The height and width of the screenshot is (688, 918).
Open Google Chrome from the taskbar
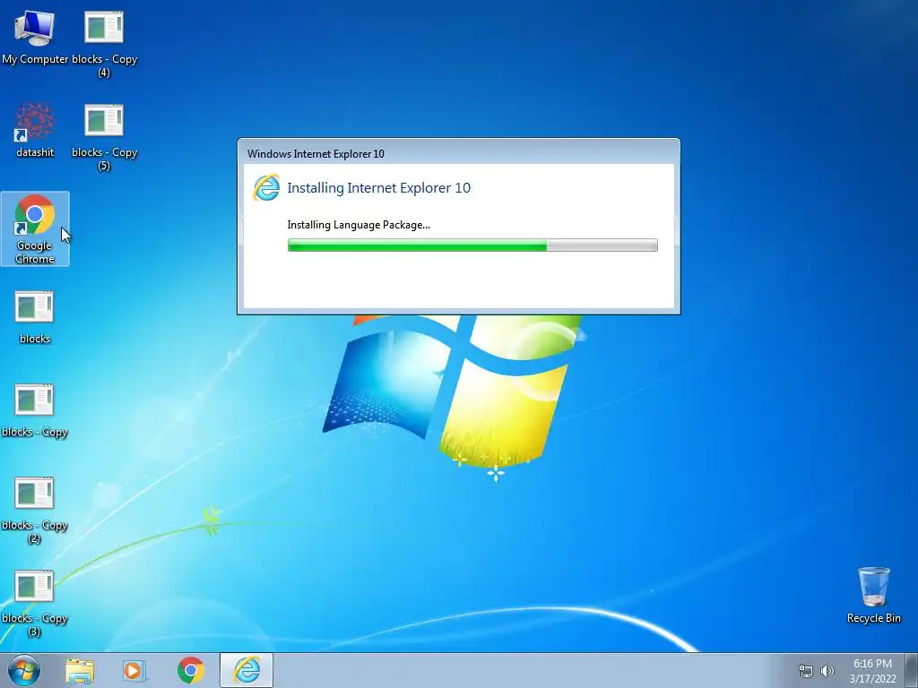(190, 670)
